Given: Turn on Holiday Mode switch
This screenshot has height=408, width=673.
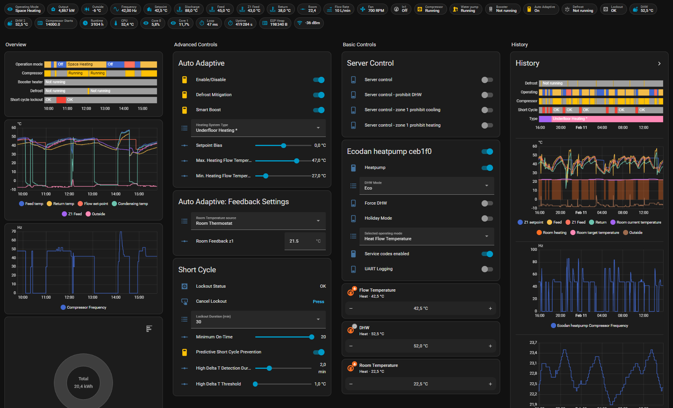Looking at the screenshot, I should (487, 218).
